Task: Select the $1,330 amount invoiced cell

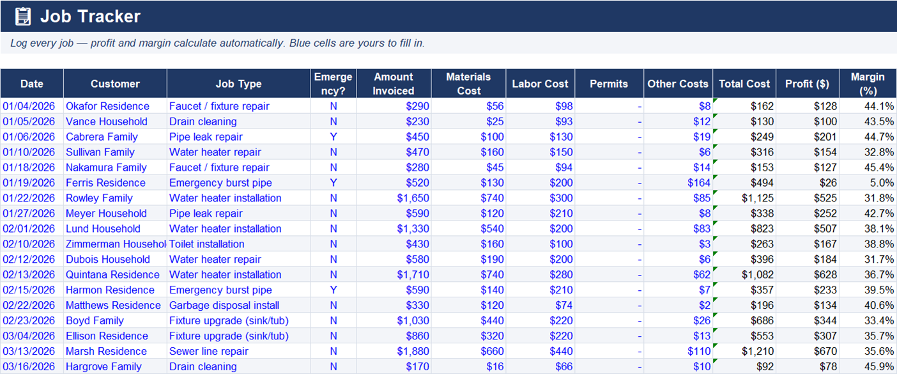Action: (394, 229)
